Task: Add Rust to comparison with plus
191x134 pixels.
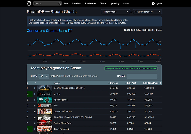Action: pyautogui.click(x=35, y=106)
